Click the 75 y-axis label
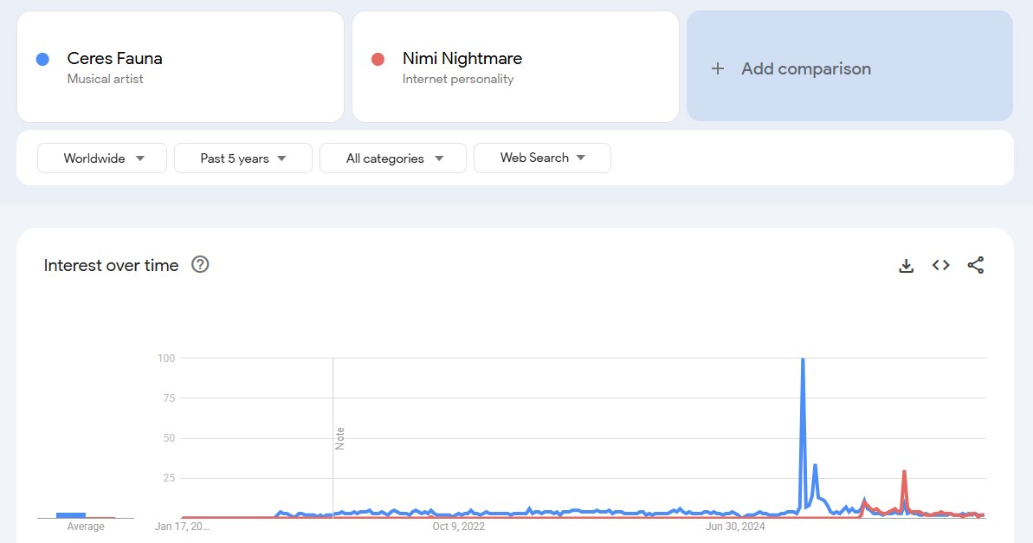The image size is (1033, 543). point(170,398)
